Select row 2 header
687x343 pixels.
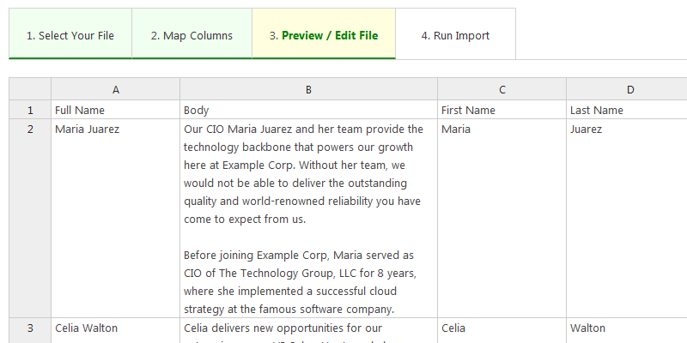[30, 129]
